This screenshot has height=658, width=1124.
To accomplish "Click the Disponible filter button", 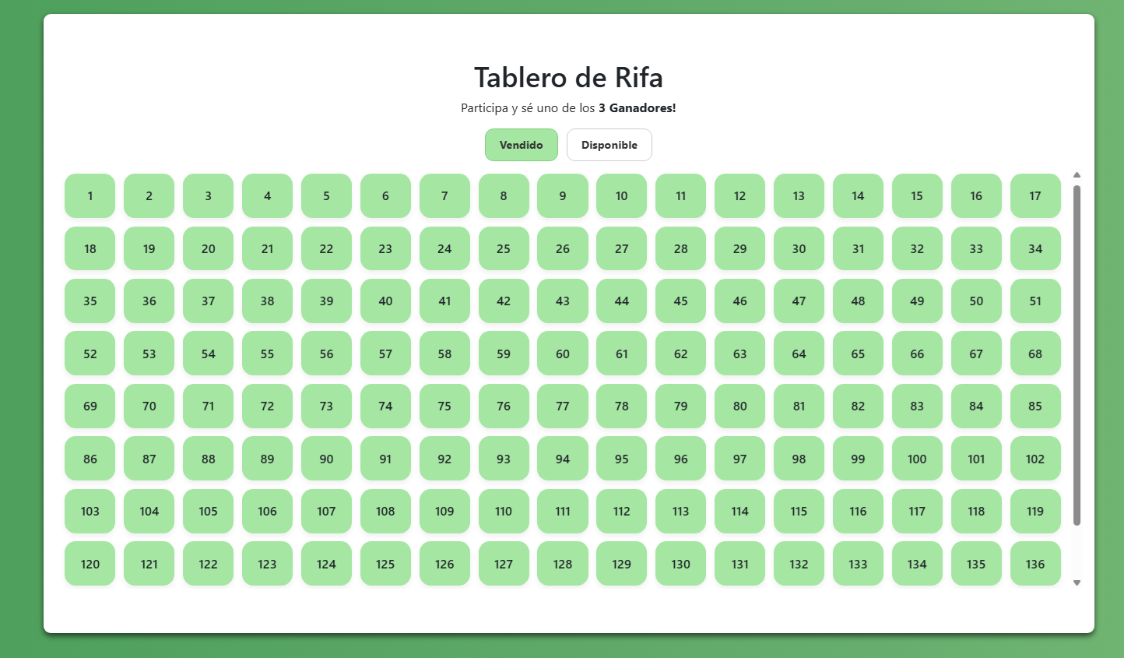I will pos(609,145).
